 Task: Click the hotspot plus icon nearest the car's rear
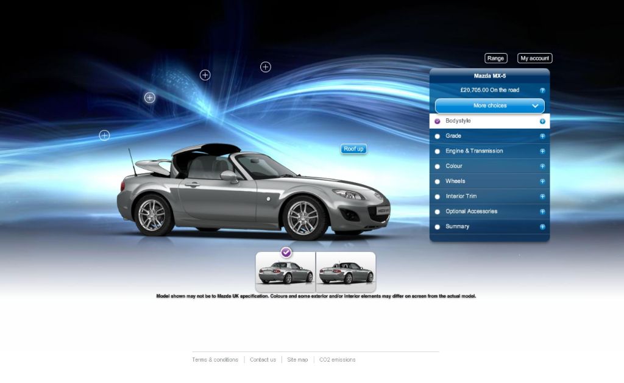(104, 135)
